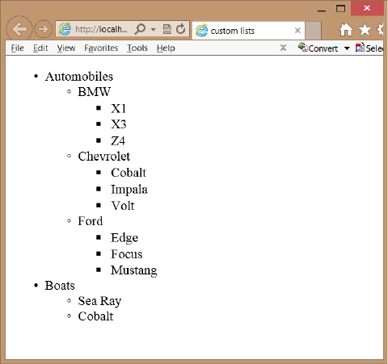Maximize the browser window

340,9
